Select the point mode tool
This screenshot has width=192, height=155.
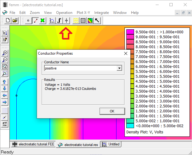[x=28, y=20]
